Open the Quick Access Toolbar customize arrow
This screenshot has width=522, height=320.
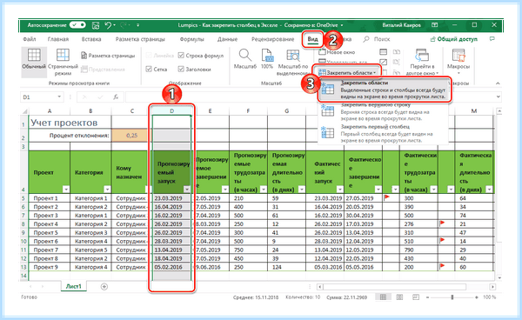click(x=137, y=25)
